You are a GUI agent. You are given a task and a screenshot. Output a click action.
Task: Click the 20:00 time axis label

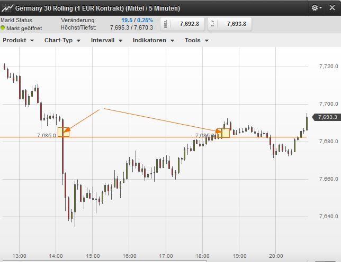[276, 256]
